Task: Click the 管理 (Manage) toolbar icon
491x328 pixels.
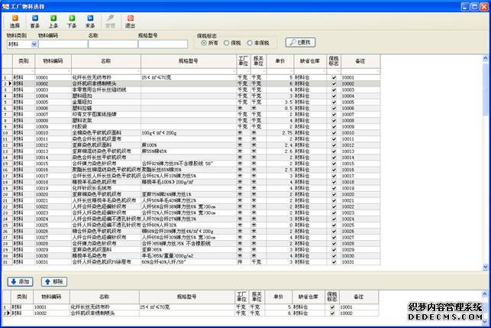Action: pyautogui.click(x=110, y=20)
